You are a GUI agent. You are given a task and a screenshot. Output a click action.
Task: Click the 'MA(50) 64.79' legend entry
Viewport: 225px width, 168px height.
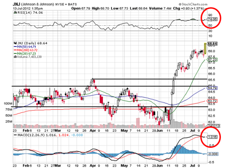click(26, 47)
